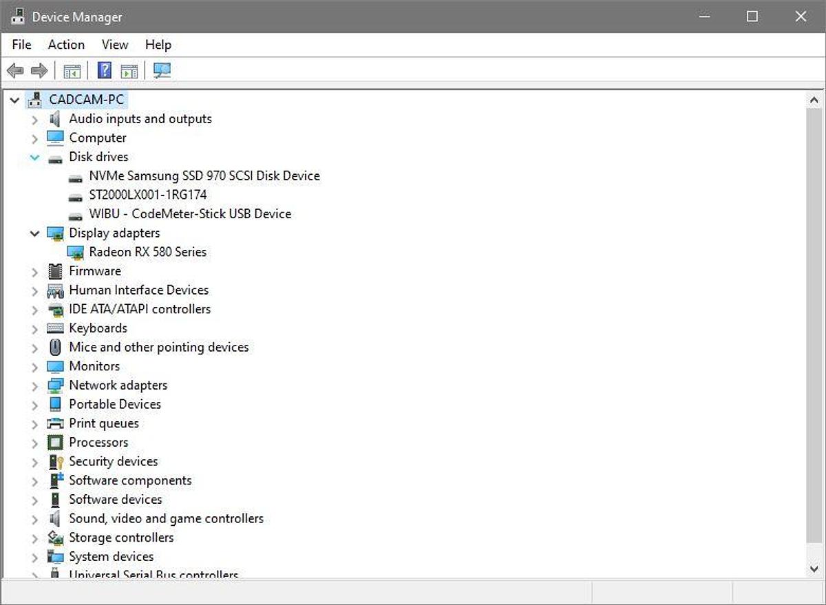Expand the Sound, video and game controllers
This screenshot has height=605, width=826.
coord(34,519)
